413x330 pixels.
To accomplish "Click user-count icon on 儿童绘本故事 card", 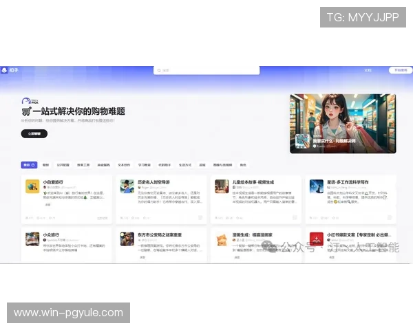I will tap(216, 218).
